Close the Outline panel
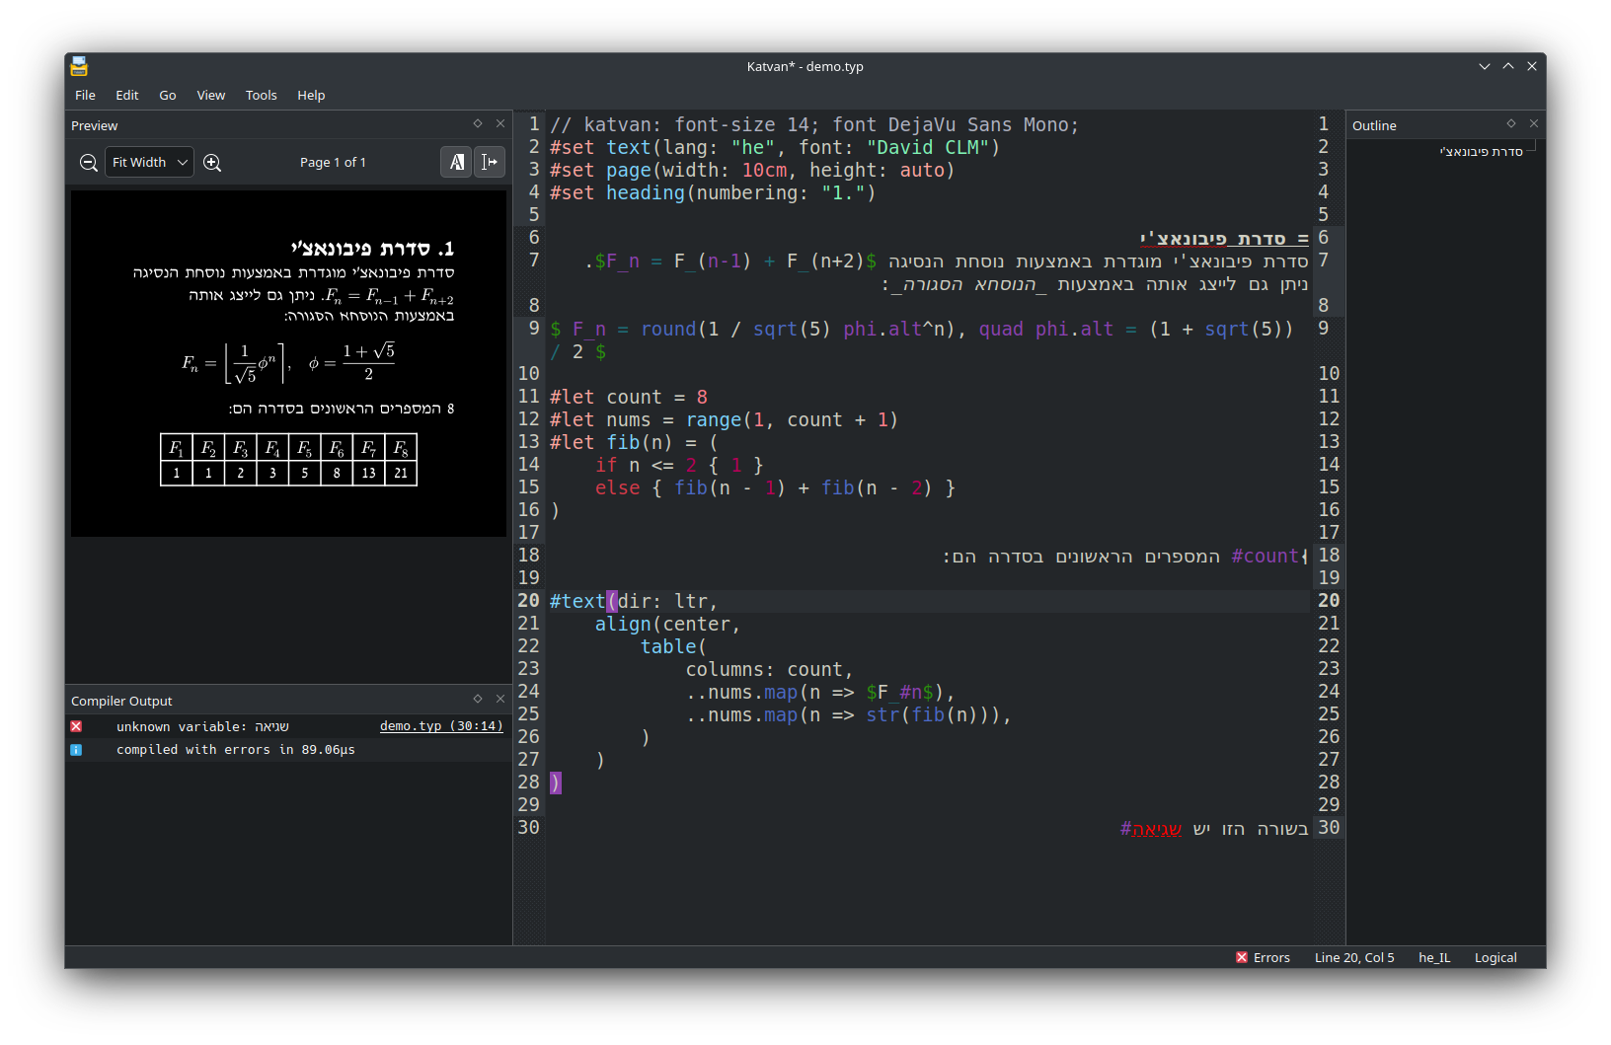Screen dimensions: 1611x1045 click(1534, 124)
